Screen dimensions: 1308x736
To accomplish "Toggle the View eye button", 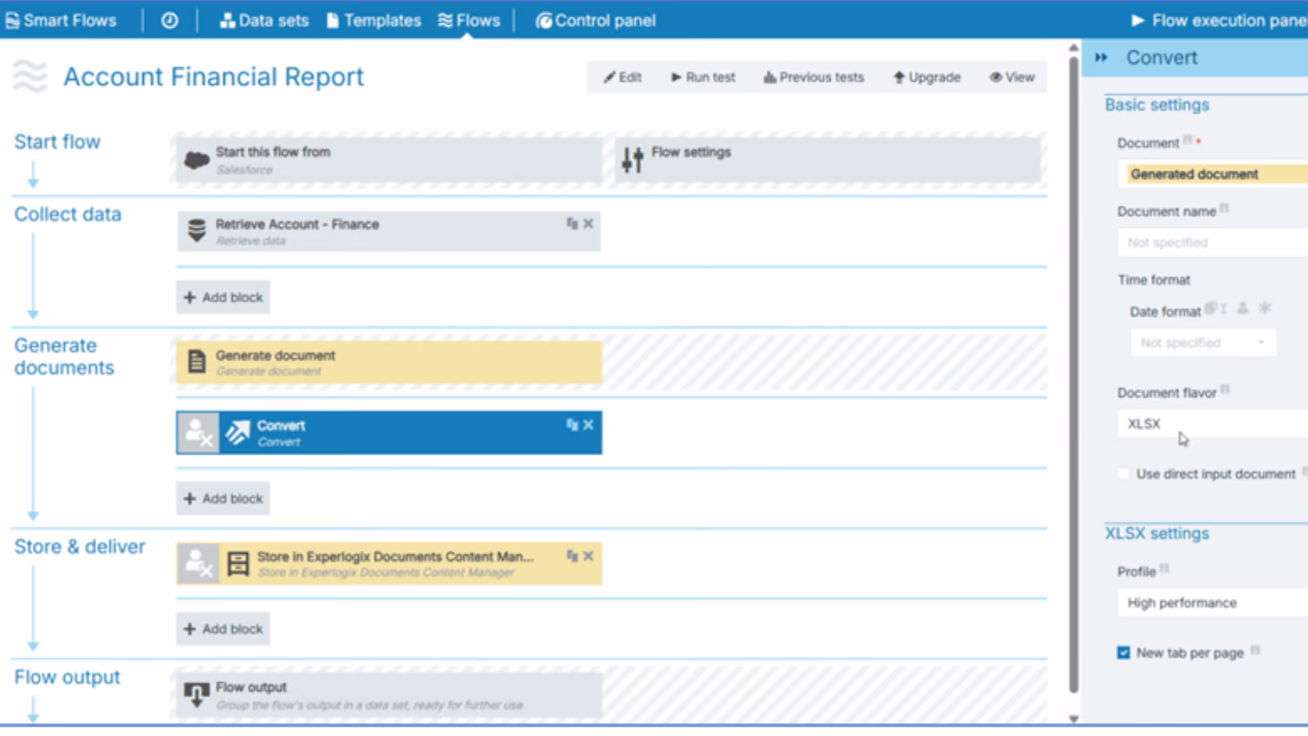I will click(1012, 77).
